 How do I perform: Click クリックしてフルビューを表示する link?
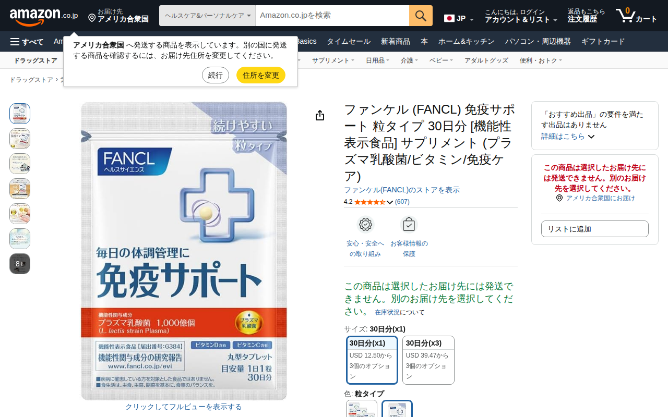coord(184,407)
